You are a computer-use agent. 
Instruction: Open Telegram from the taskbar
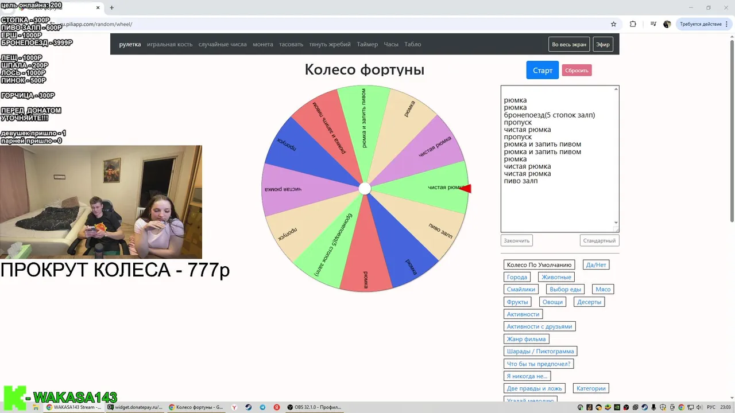coord(262,407)
